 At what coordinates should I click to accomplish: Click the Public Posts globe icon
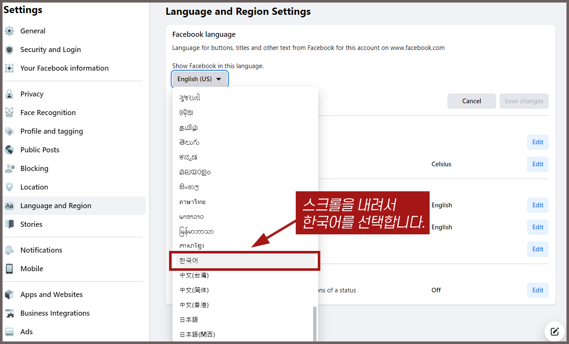(x=9, y=150)
